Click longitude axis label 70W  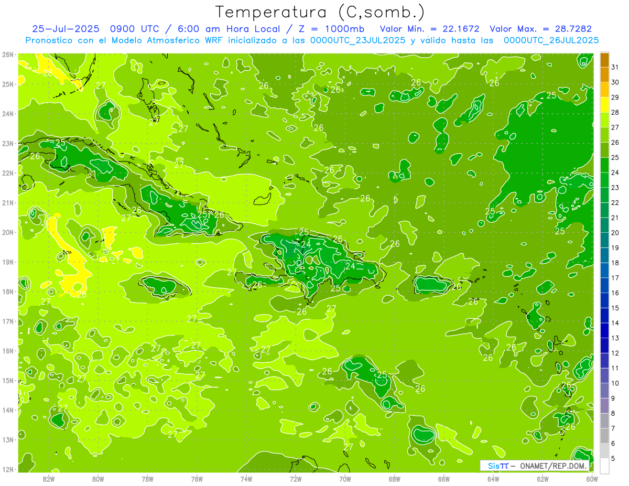pos(345,479)
